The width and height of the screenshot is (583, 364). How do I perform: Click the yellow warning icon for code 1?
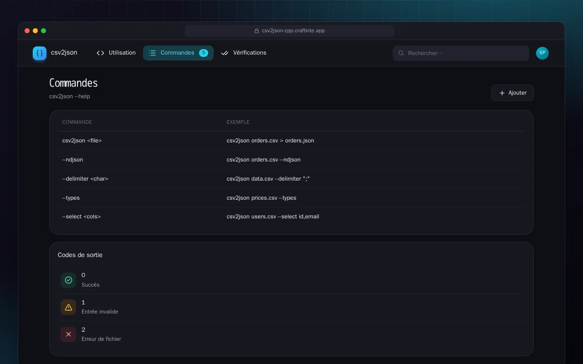(68, 307)
